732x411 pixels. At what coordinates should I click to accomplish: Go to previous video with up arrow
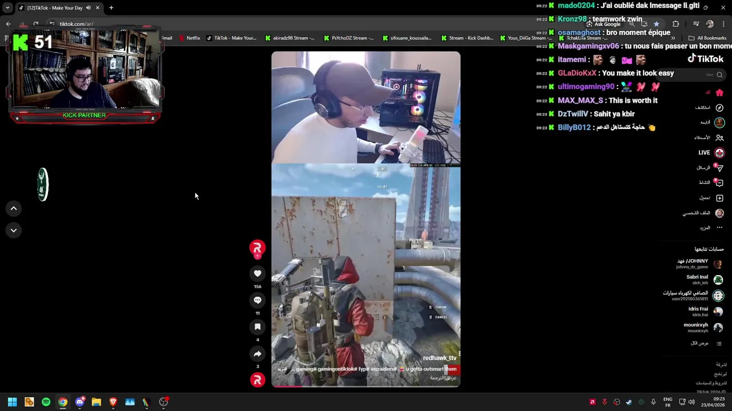14,208
